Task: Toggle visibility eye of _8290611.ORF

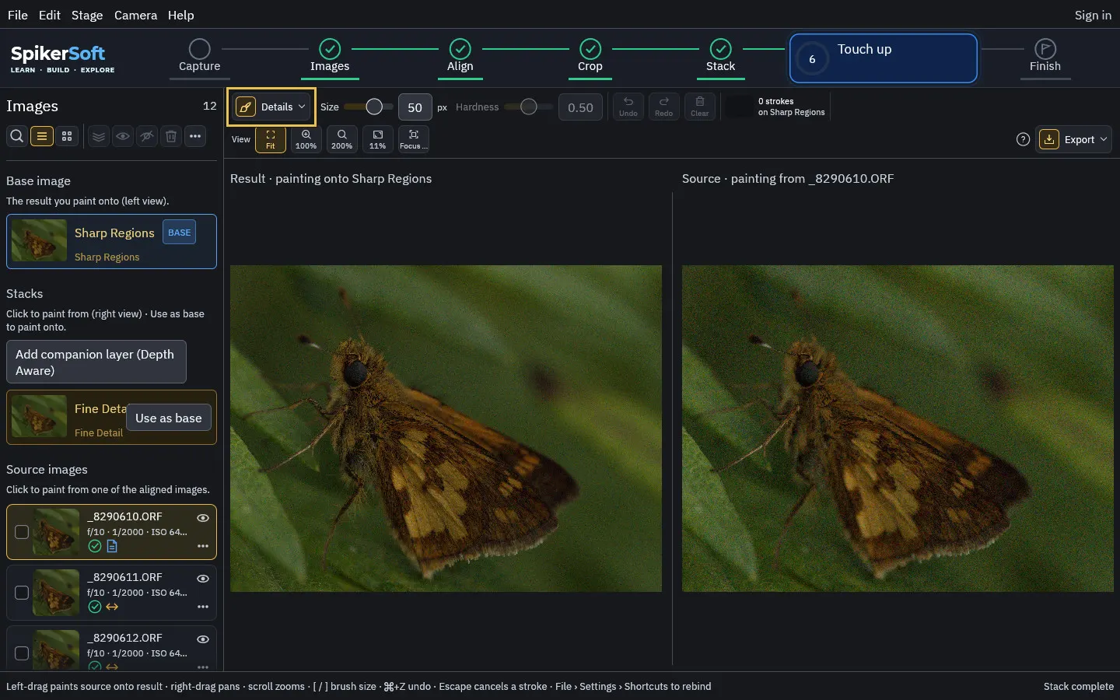Action: [x=203, y=579]
